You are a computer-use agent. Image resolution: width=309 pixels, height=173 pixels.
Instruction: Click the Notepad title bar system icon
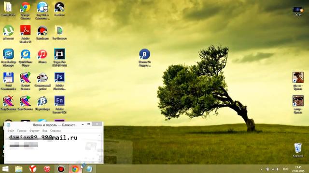click(x=8, y=125)
